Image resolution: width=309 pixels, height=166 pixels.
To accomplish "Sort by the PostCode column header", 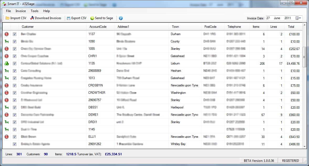I will 213,27.
